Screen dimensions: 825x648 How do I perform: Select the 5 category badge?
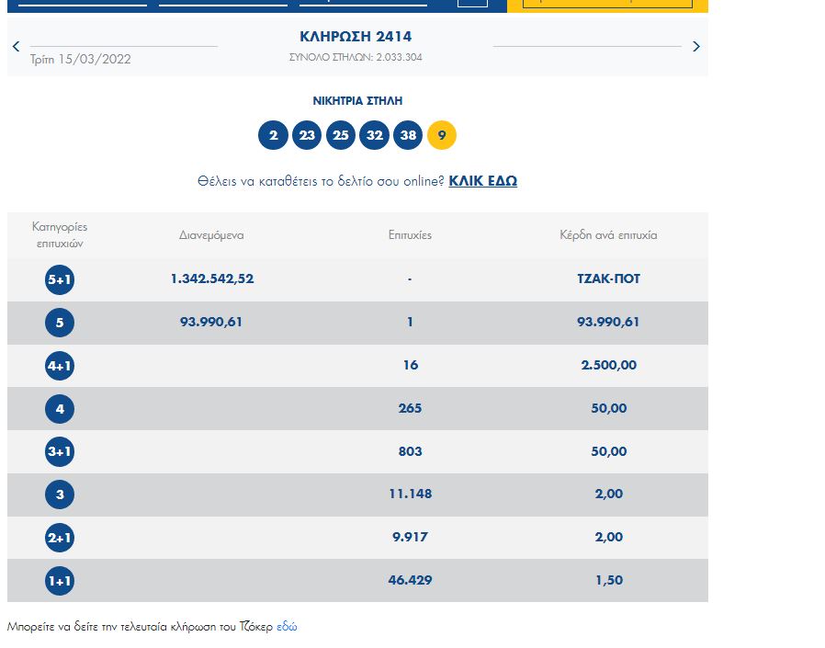click(x=60, y=323)
